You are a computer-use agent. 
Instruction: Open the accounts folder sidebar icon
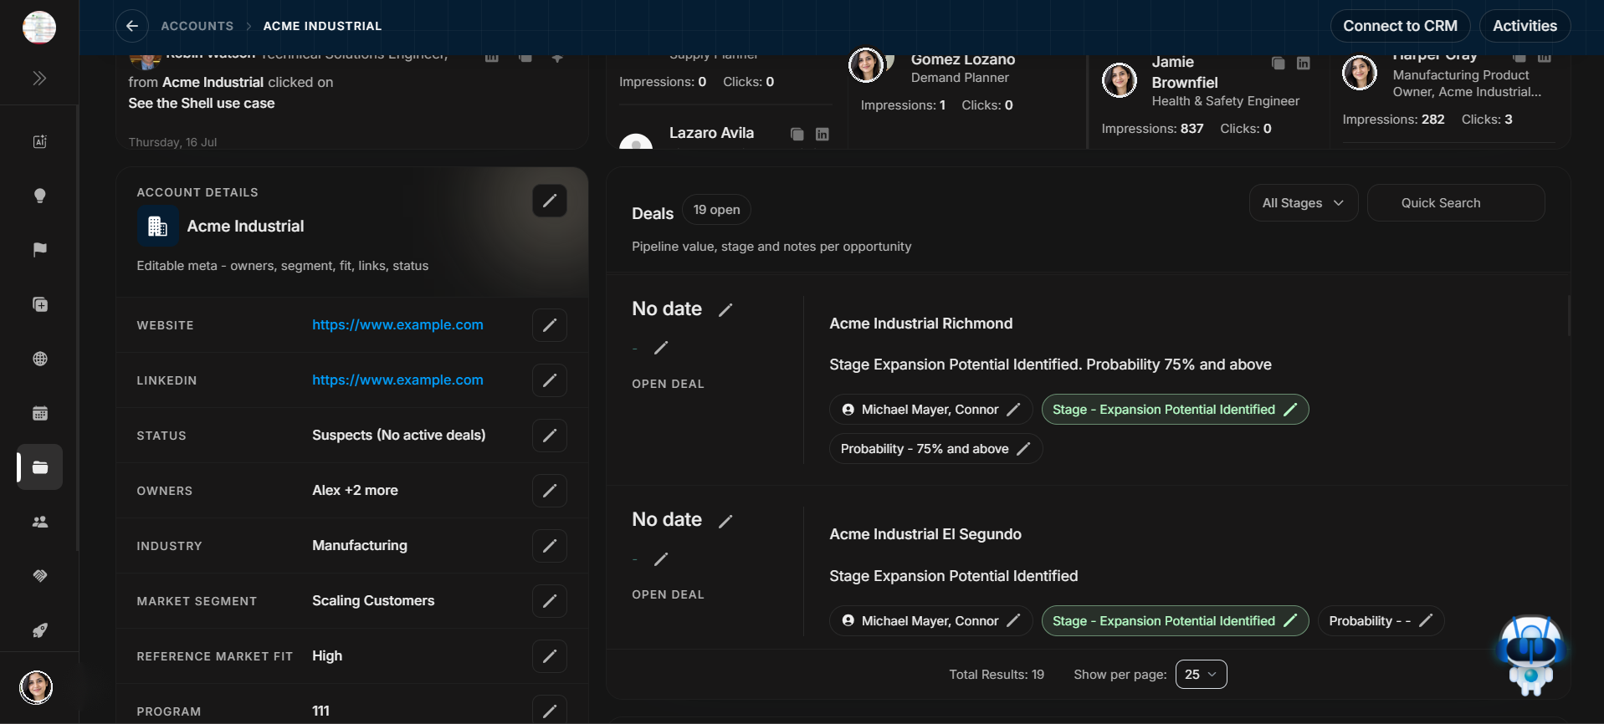39,467
